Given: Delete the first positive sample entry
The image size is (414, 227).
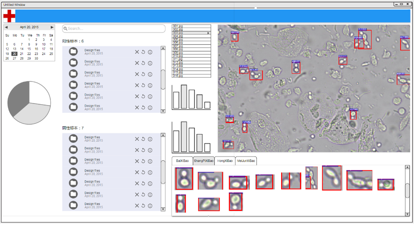Looking at the screenshot, I should pyautogui.click(x=137, y=52).
